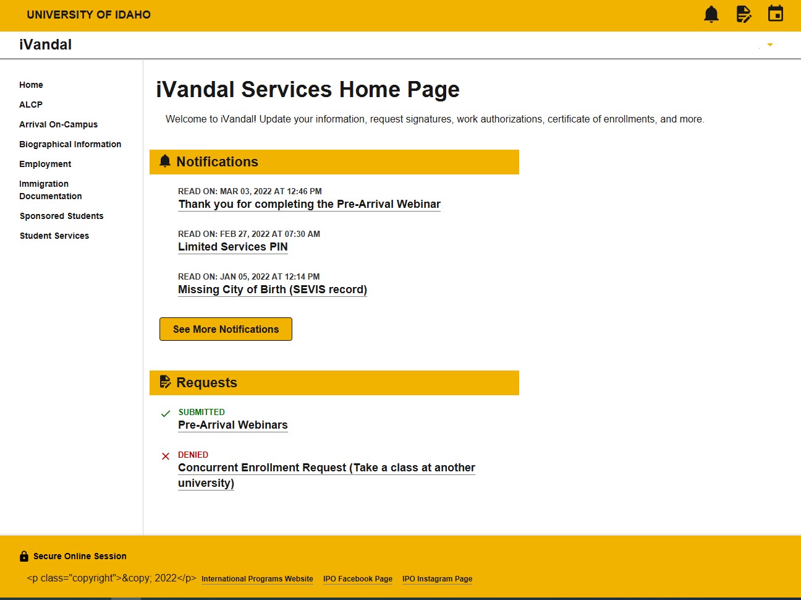Open the requests document-edit icon in header
Screen dimensions: 801x600
pos(744,14)
